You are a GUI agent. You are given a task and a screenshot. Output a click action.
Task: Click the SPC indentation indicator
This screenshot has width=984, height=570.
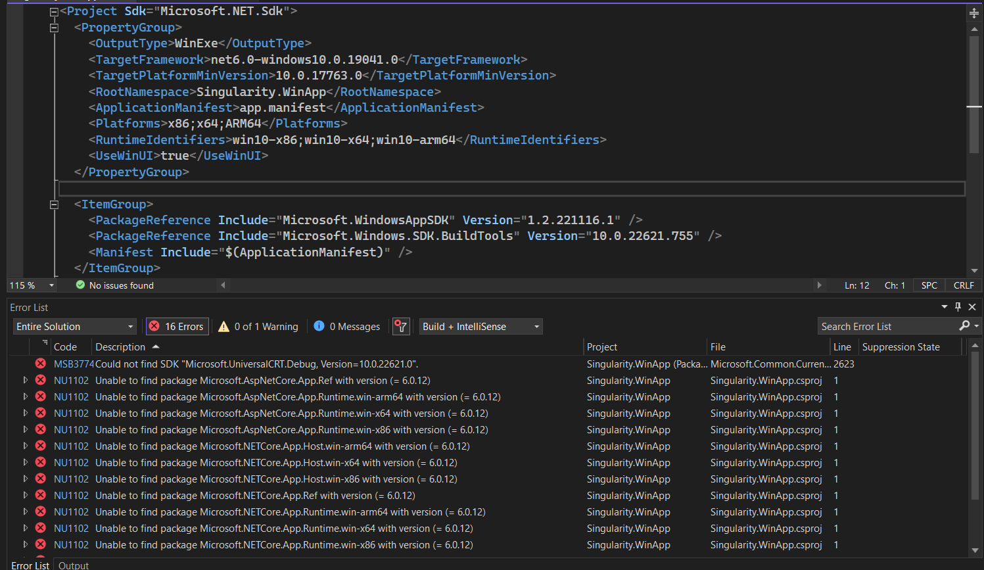(x=929, y=285)
